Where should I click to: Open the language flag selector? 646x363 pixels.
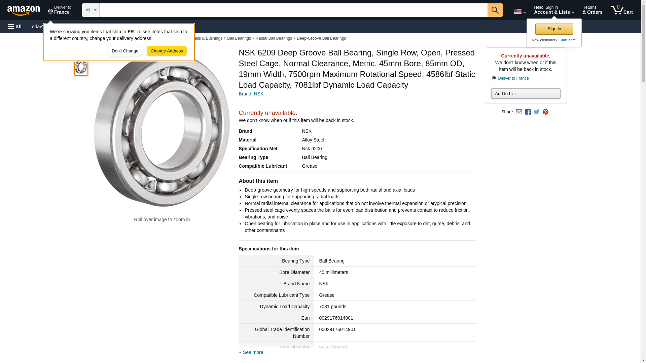[519, 11]
